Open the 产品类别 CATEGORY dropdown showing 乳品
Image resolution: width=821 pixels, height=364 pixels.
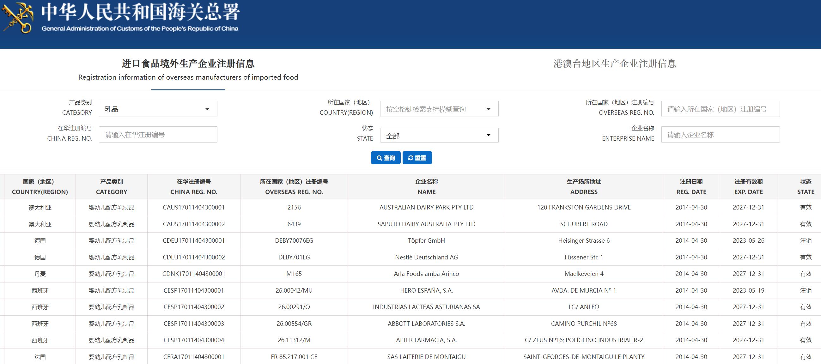(158, 109)
